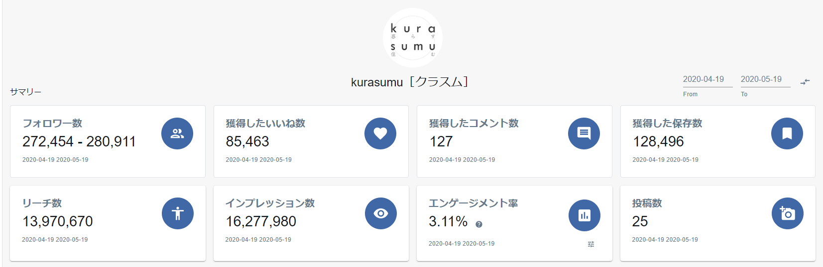The image size is (823, 267).
Task: Click the インプレッション数 value 16,277,980
Action: 261,221
